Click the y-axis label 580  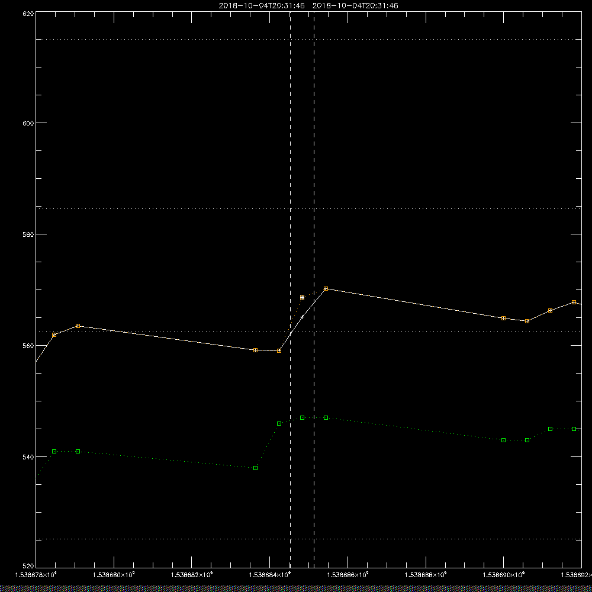[x=29, y=234]
